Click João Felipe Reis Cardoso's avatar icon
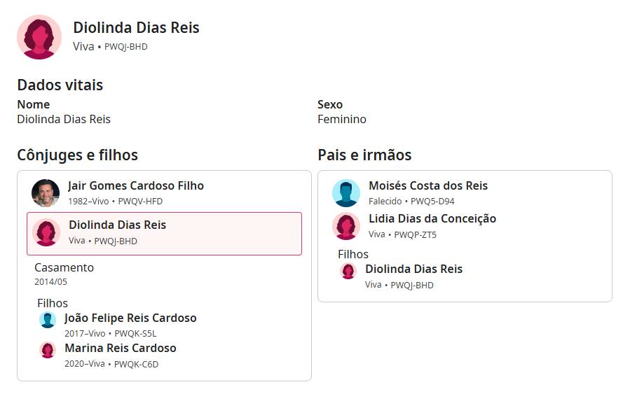Viewport: 630px width, 415px height. tap(48, 321)
